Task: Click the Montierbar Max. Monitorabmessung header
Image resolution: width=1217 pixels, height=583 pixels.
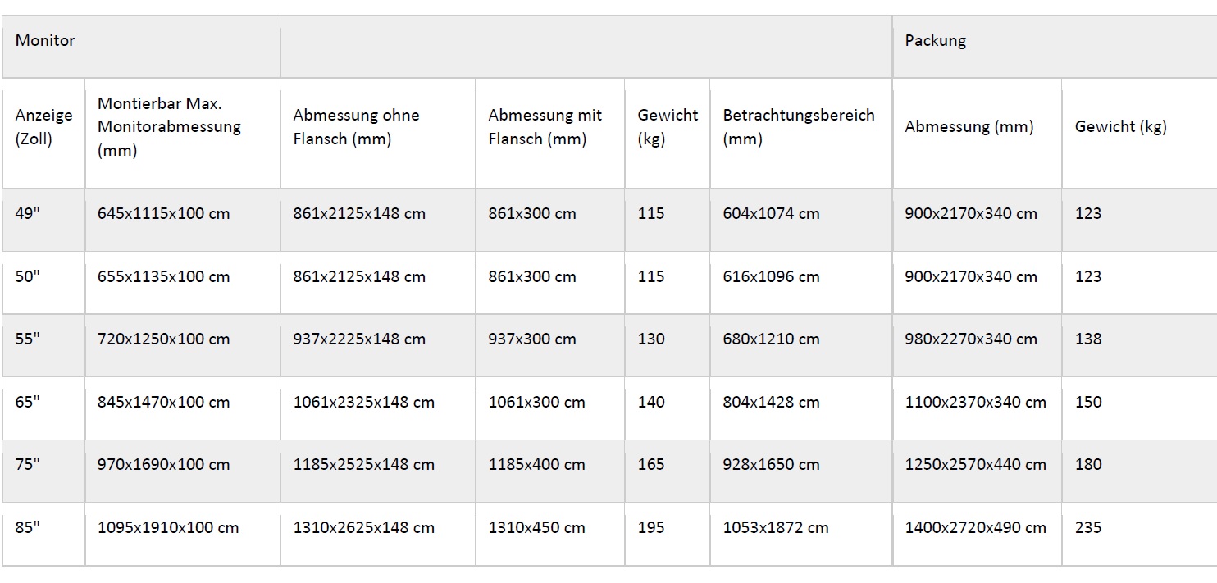Action: pyautogui.click(x=169, y=127)
